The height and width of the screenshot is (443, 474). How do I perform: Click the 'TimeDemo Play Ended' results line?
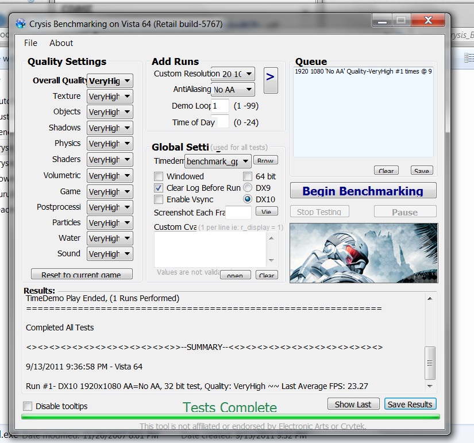[102, 298]
